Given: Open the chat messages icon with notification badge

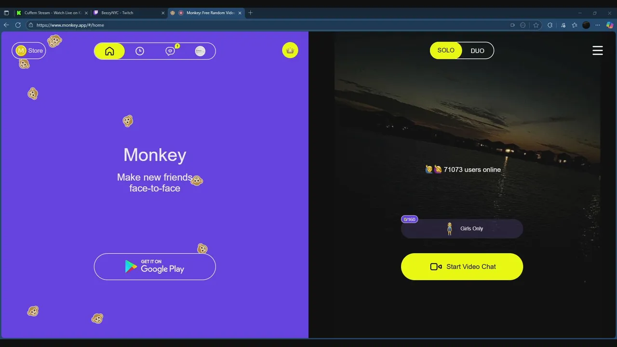Looking at the screenshot, I should [170, 51].
